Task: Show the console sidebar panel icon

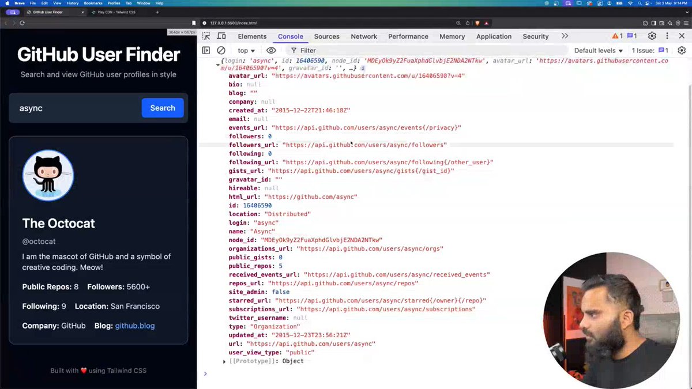Action: click(x=206, y=51)
